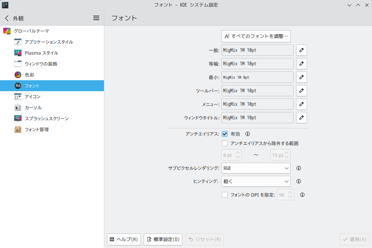Click the info icon next to サブピクセルレンダリング
This screenshot has width=372, height=248.
point(298,168)
